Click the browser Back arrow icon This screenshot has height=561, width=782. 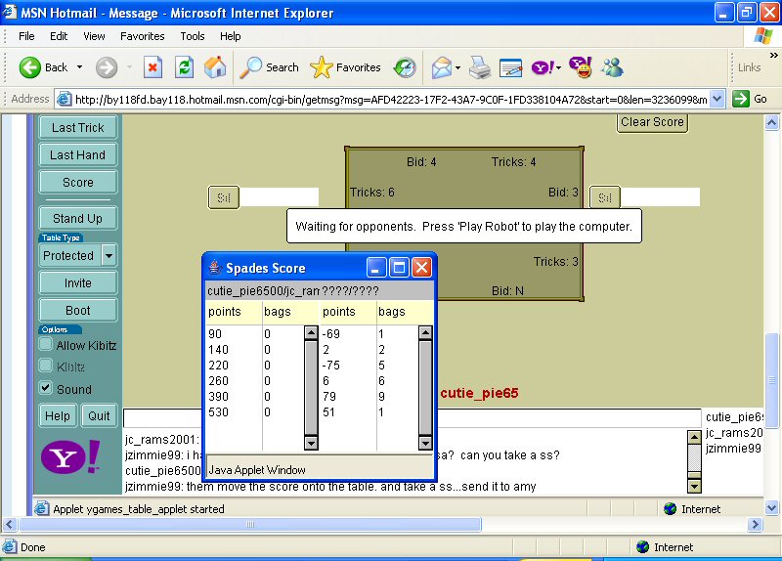click(30, 67)
